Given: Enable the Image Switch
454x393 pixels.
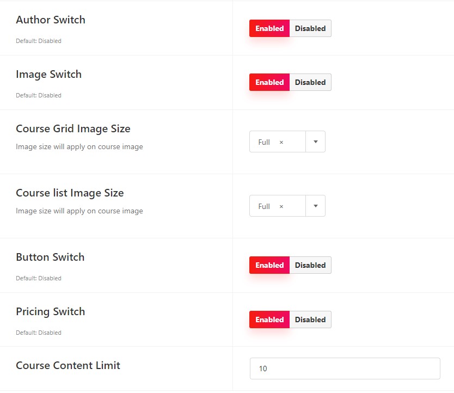Looking at the screenshot, I should click(269, 82).
